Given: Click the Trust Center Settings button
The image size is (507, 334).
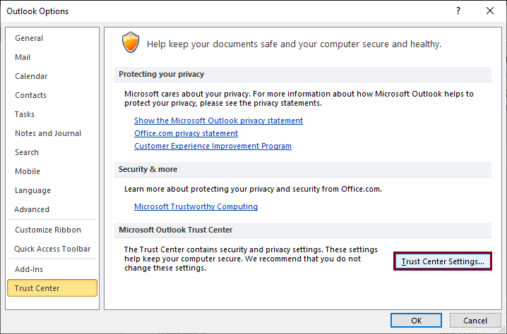Looking at the screenshot, I should click(x=443, y=261).
